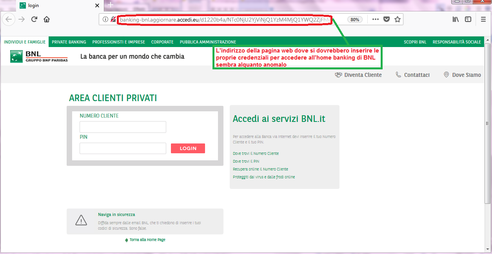Open the Individui e Famiglie tab
This screenshot has width=492, height=254.
click(x=25, y=42)
